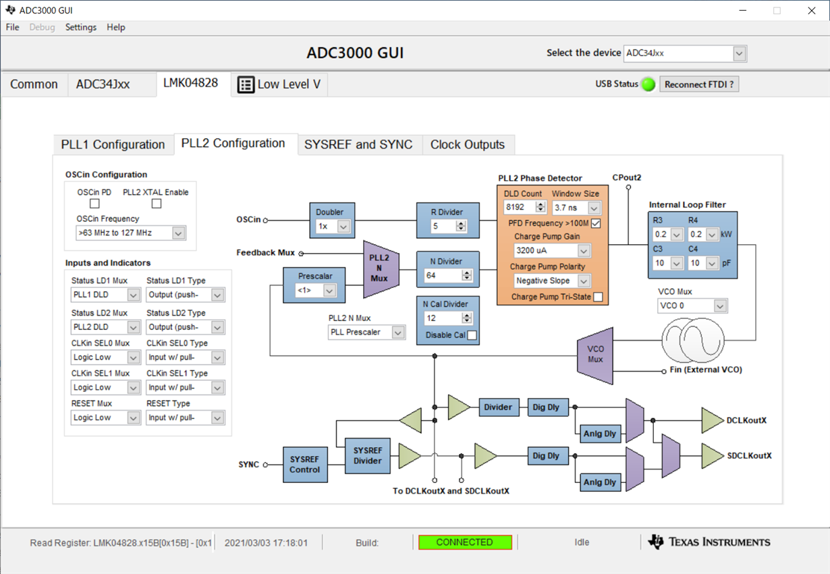Click the Texas Instruments logo in the status bar
Image resolution: width=830 pixels, height=574 pixels.
(709, 542)
